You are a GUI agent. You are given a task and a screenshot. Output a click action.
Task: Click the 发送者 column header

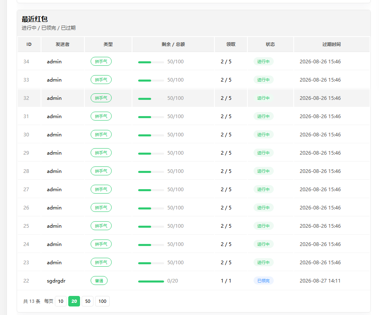63,44
